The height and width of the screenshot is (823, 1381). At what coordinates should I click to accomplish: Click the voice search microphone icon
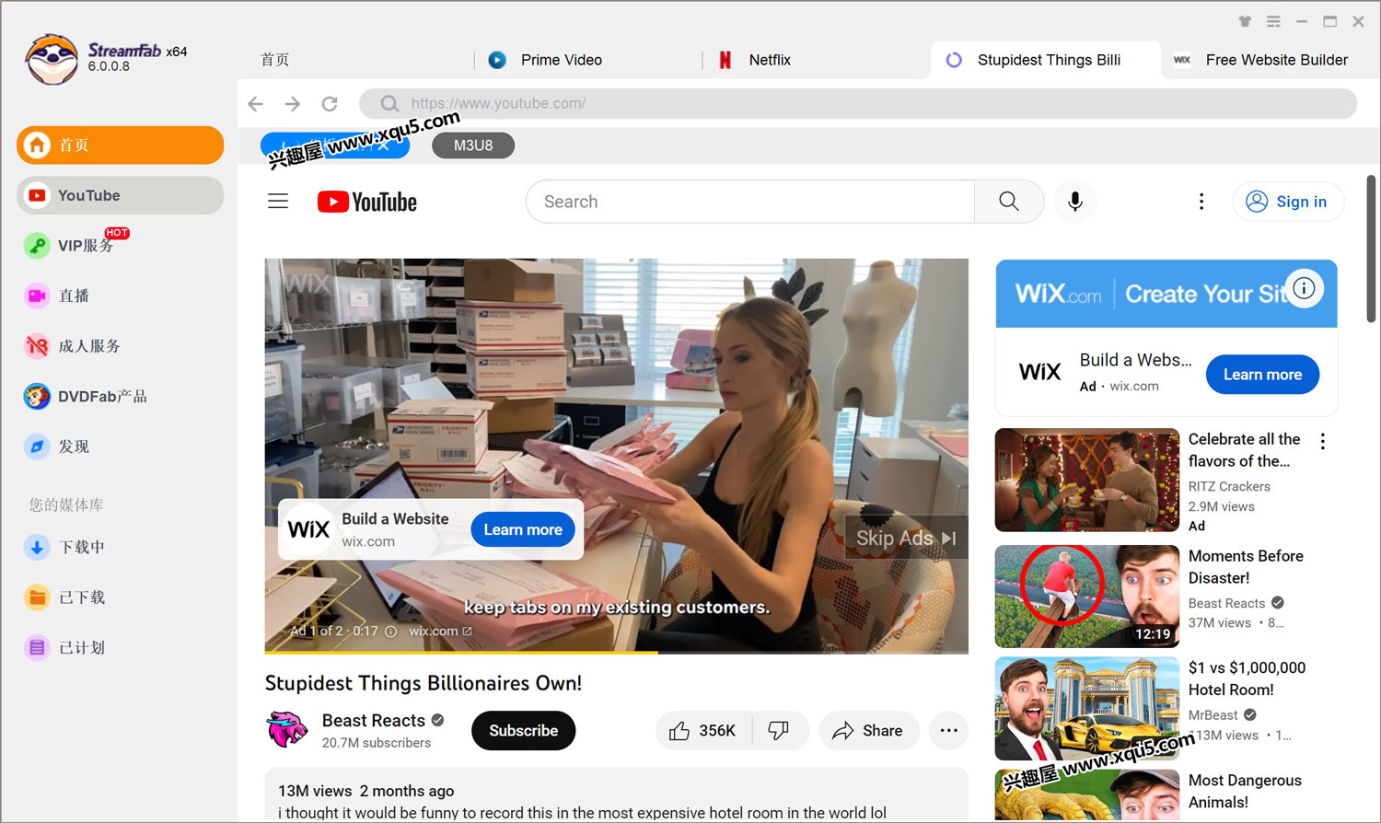click(1074, 202)
